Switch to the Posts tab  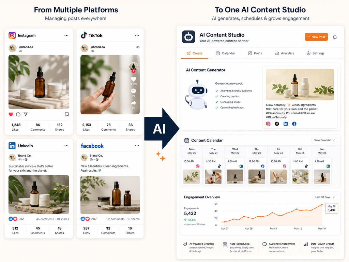coord(255,53)
